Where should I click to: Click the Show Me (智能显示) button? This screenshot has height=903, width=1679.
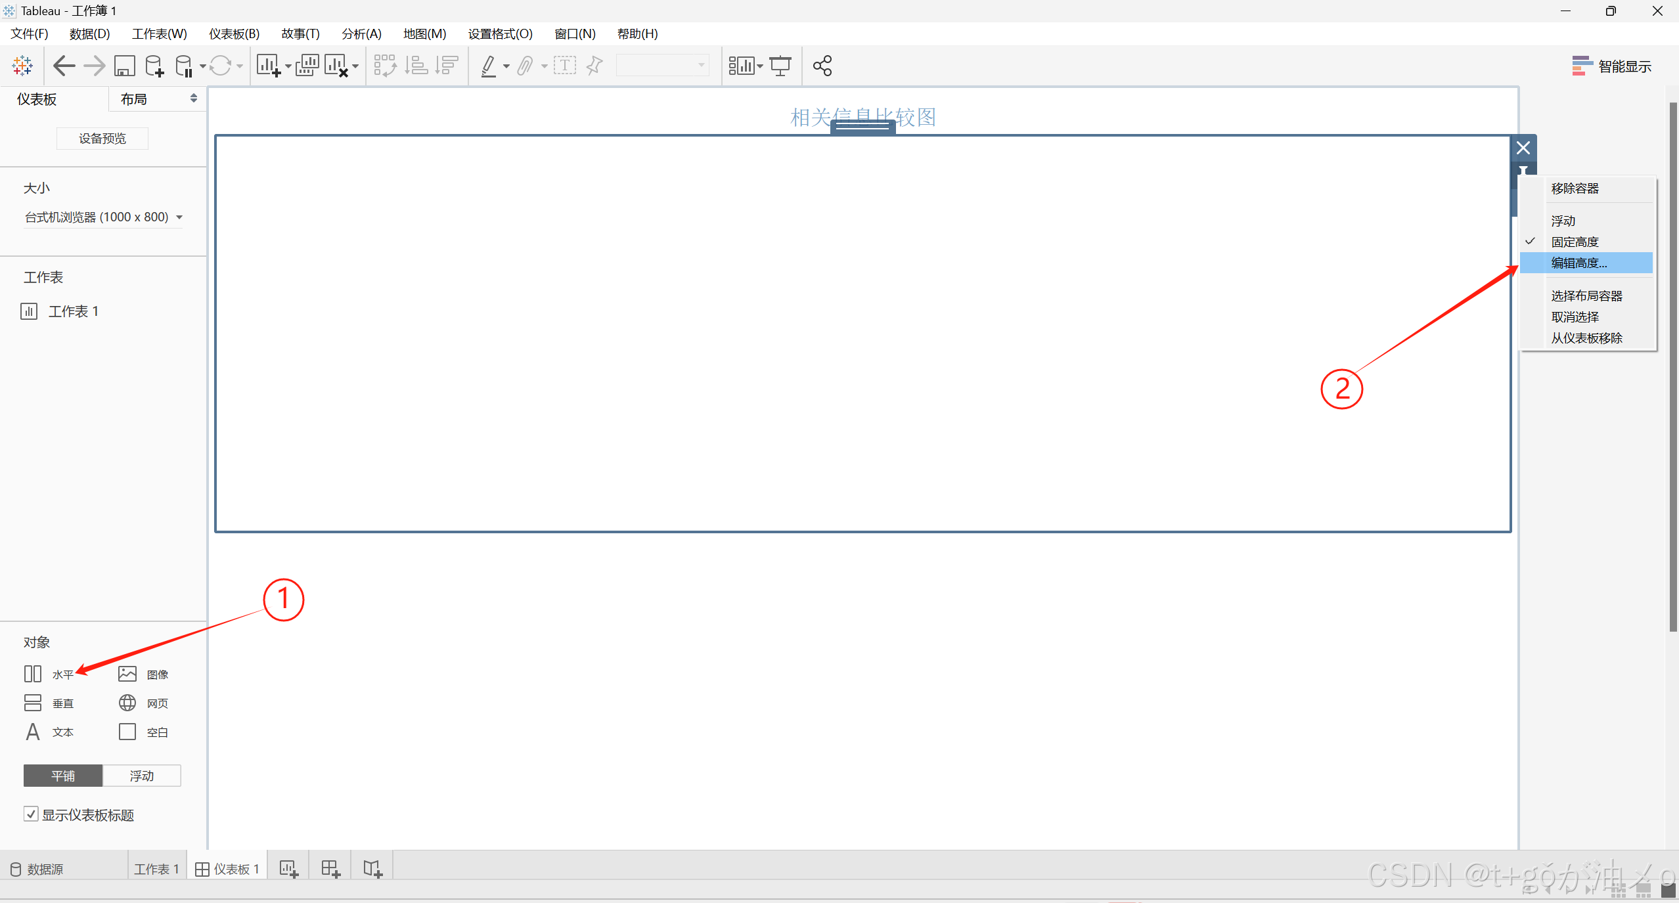tap(1611, 66)
